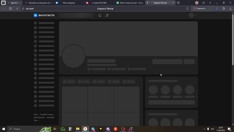This screenshot has width=234, height=132.
Task: Open VK music note icon
Action: (107, 15)
